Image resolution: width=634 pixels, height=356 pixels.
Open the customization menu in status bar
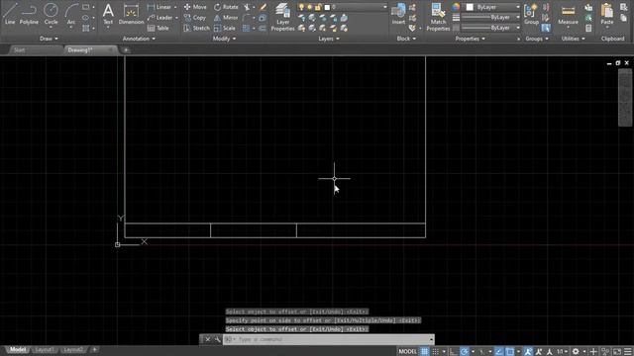click(x=627, y=352)
